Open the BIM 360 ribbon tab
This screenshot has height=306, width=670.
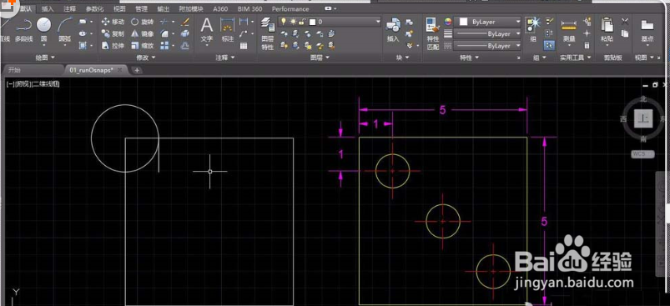tap(251, 9)
